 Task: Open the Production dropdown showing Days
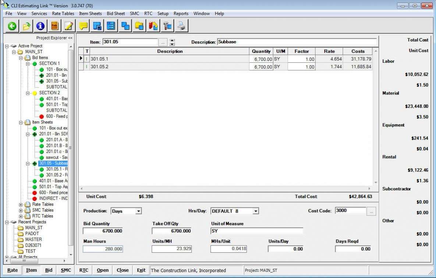coord(138,211)
